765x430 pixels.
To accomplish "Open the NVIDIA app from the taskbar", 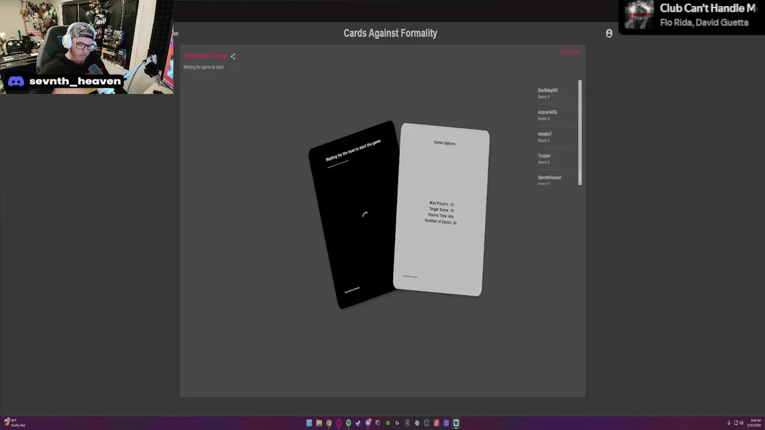I will (x=388, y=423).
